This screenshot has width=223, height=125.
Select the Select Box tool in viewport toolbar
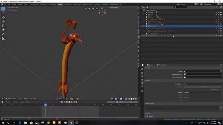tap(3, 9)
